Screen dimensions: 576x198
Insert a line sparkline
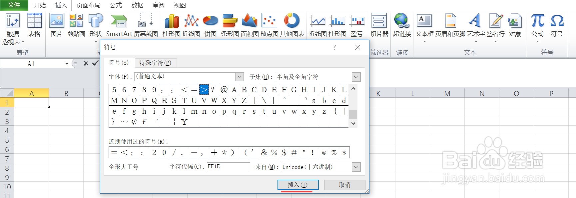coord(318,25)
